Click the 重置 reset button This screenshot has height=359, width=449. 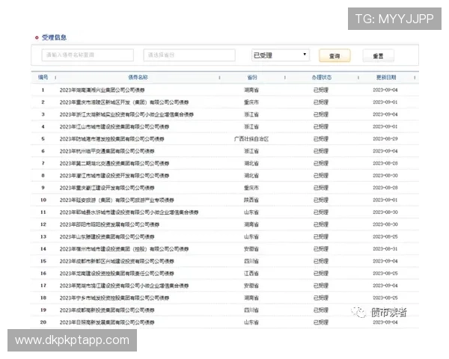coord(378,56)
